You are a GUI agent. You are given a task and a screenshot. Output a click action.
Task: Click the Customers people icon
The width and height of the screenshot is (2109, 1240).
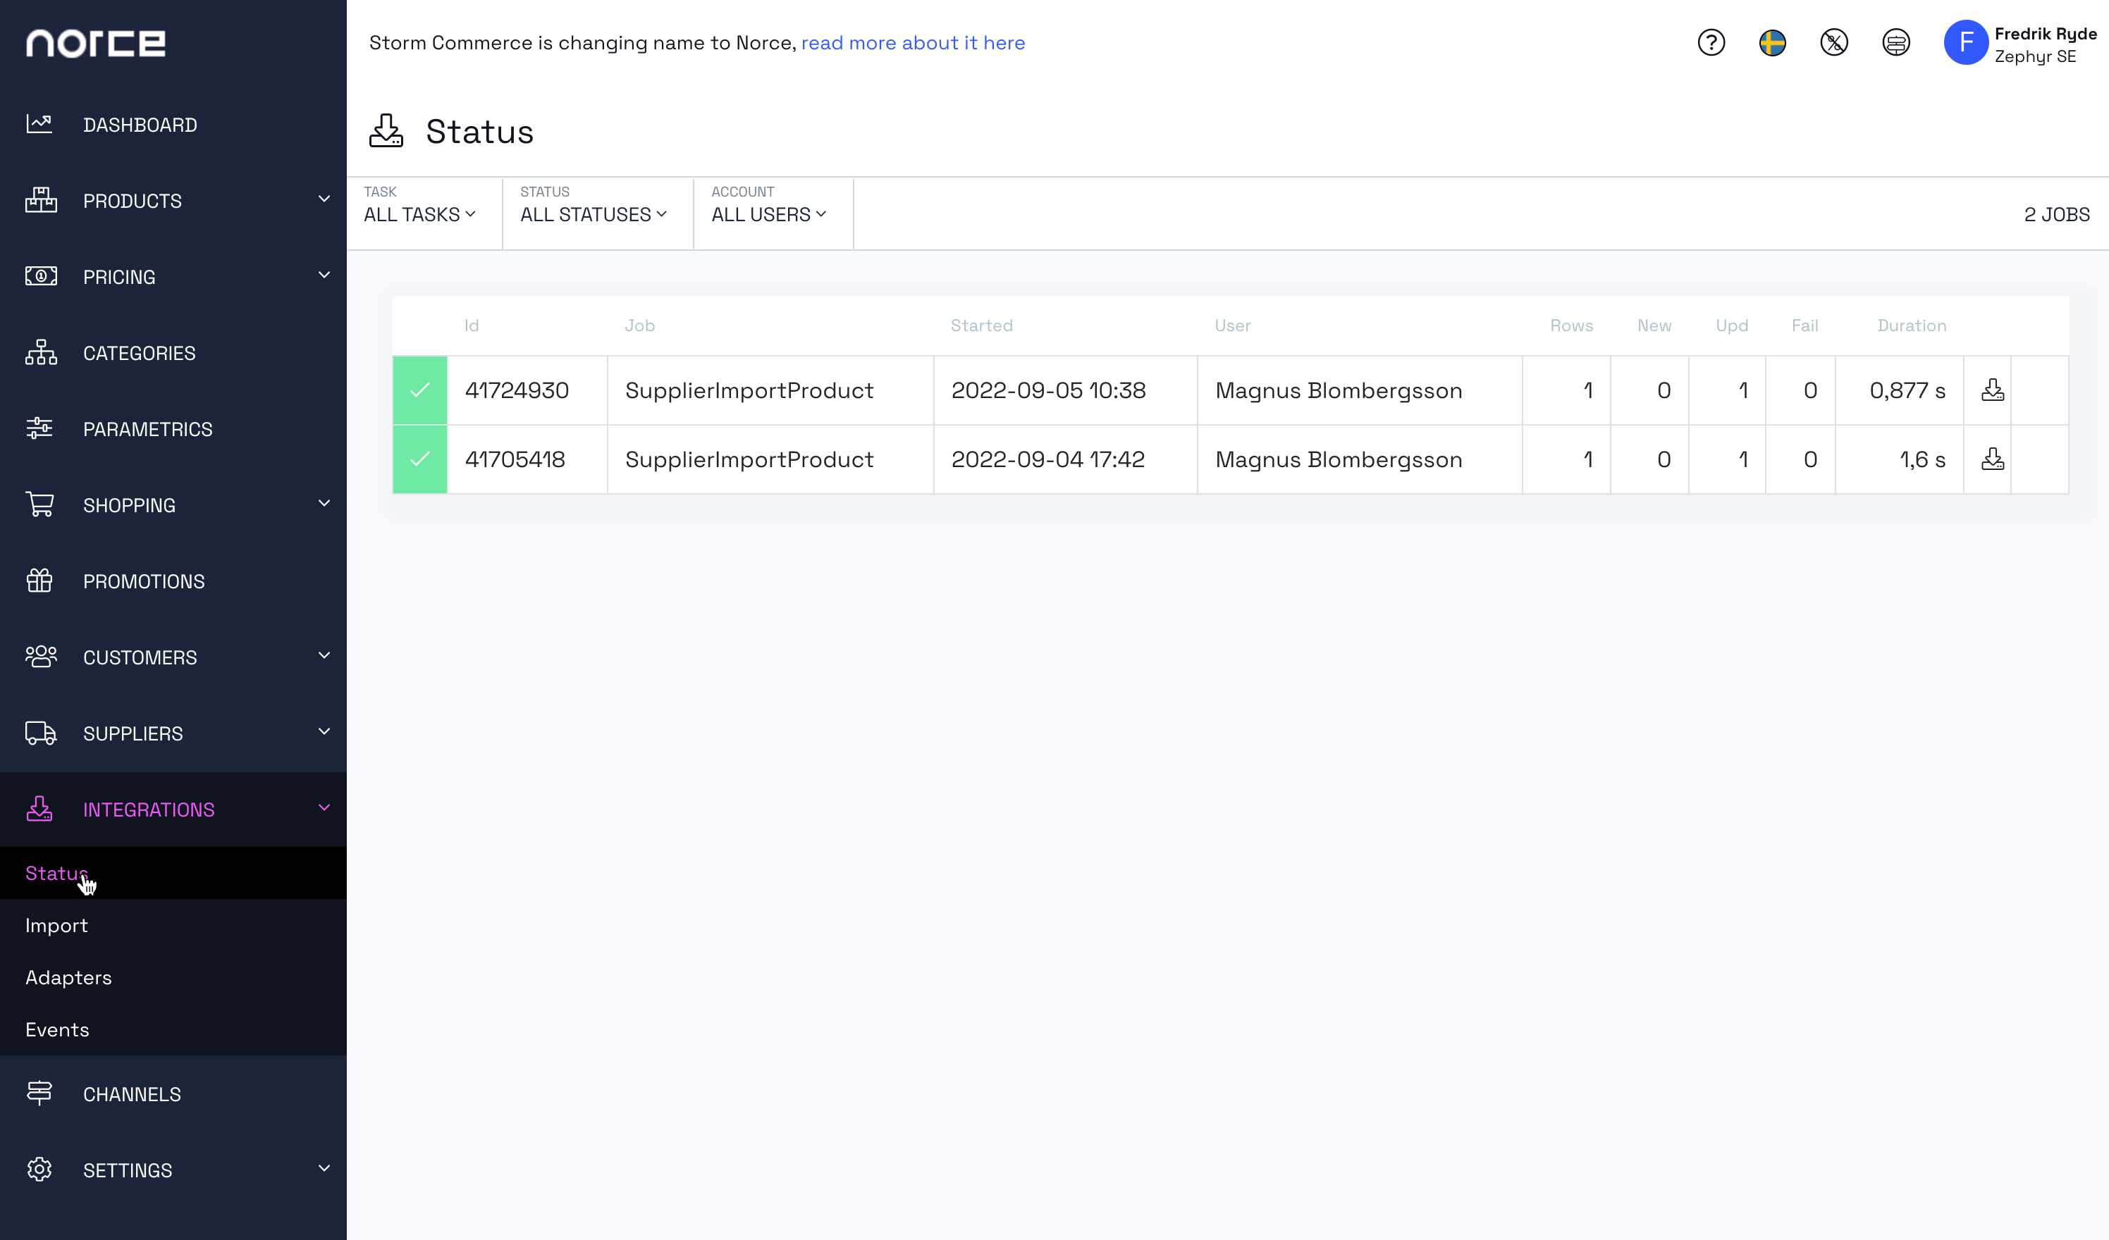40,657
